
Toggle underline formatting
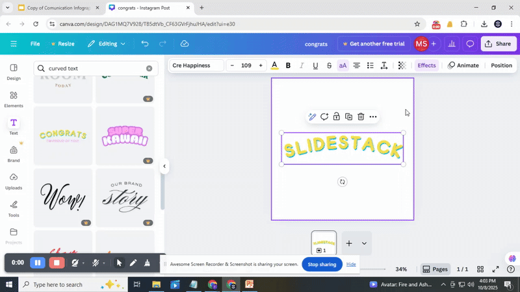(x=315, y=66)
